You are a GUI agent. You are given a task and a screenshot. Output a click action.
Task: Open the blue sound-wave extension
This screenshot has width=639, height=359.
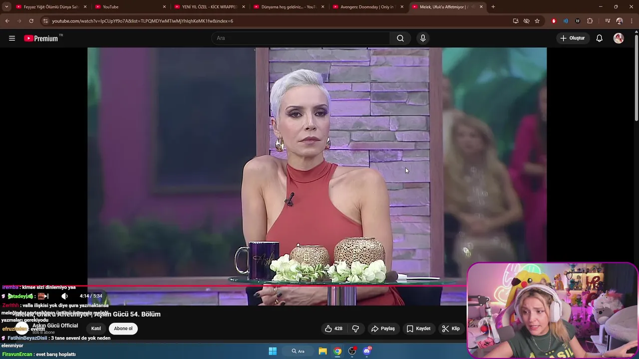tap(566, 21)
